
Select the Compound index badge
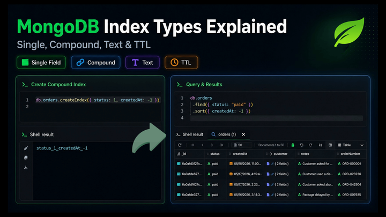(x=95, y=63)
